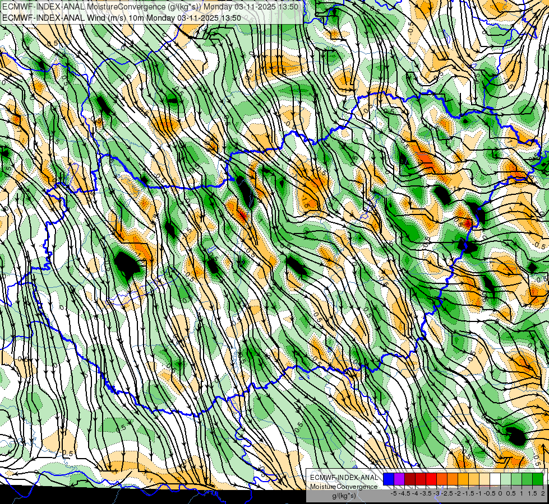Click the amber swatch between -2 and -1.5
The height and width of the screenshot is (504, 549).
pyautogui.click(x=463, y=479)
